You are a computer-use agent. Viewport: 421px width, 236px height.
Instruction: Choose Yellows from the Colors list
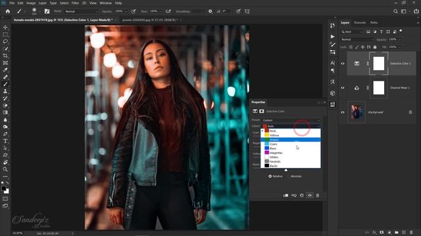(291, 136)
